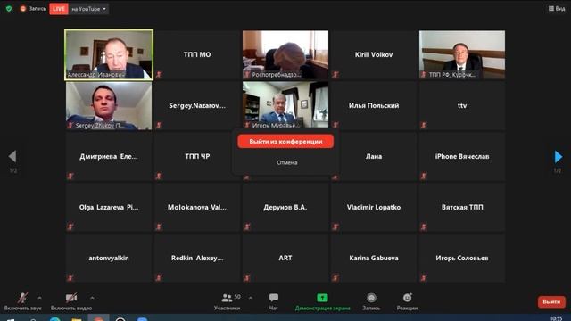This screenshot has width=571, height=321.
Task: Click muted mic icon on Vladimir Lopatko tile
Action: [x=335, y=227]
